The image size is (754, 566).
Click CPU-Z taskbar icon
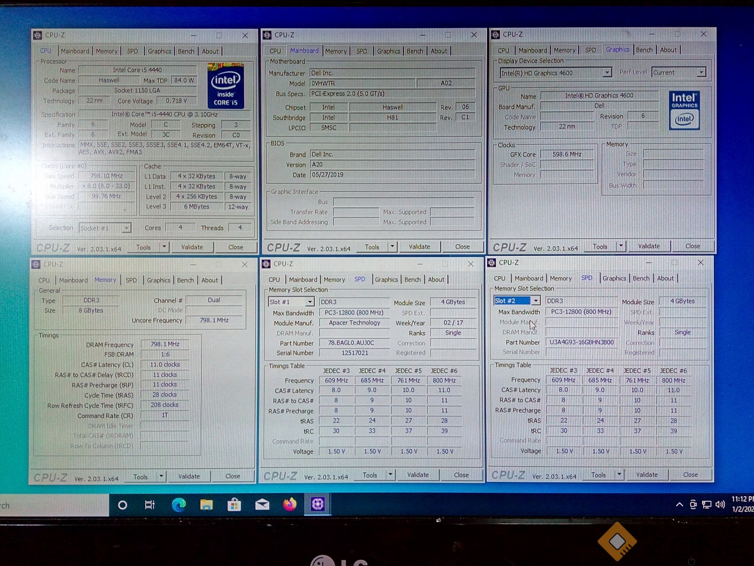(318, 505)
